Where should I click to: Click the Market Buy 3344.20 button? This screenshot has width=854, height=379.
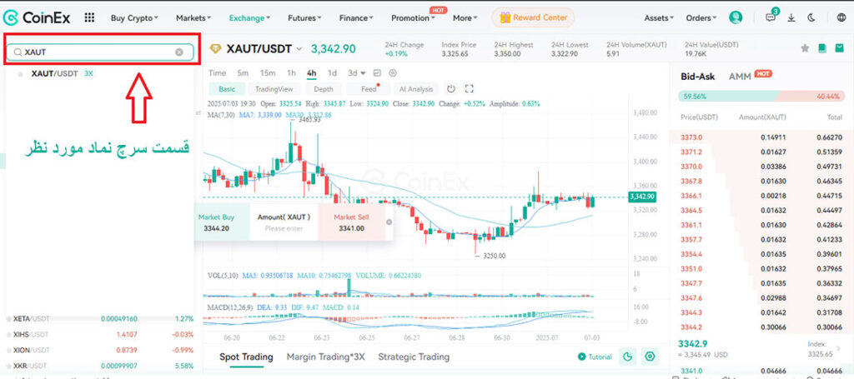pos(220,222)
